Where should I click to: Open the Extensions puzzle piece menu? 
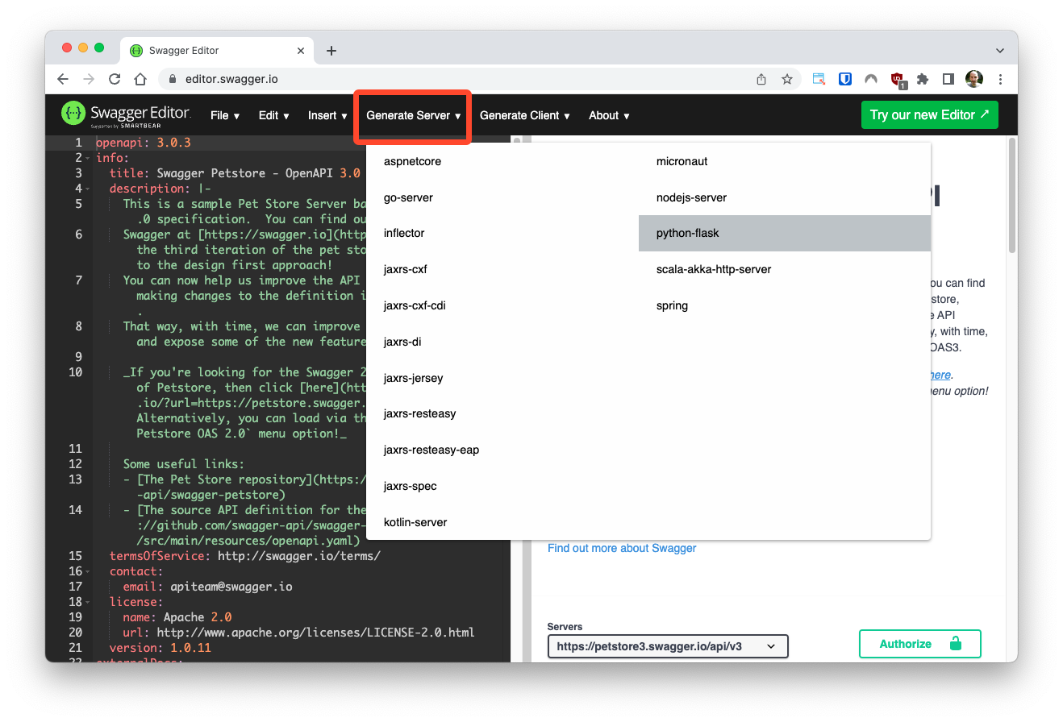tap(923, 79)
